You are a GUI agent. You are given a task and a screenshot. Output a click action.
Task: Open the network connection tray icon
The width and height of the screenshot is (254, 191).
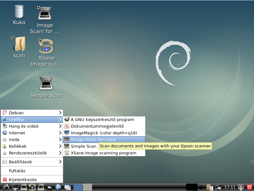click(218, 187)
